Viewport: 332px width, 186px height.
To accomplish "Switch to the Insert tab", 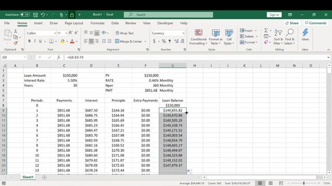I will point(38,23).
